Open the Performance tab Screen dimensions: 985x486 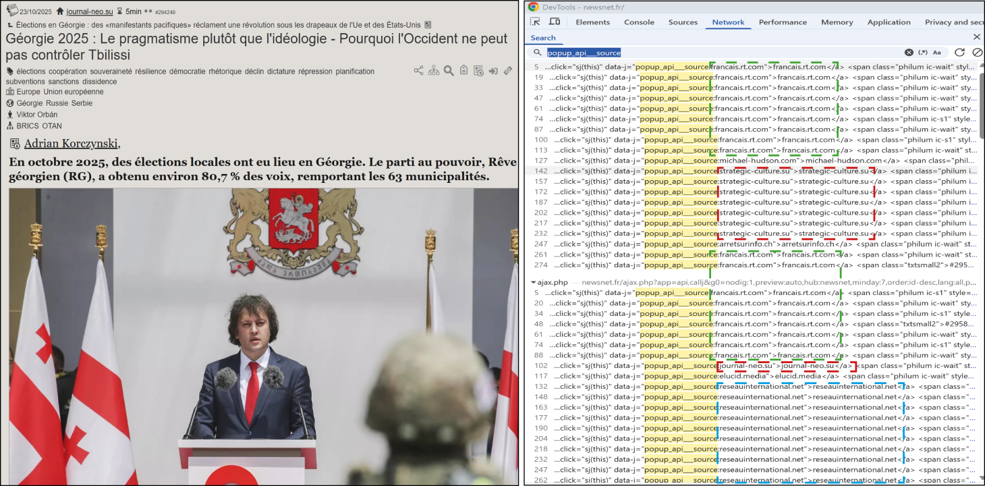coord(783,22)
